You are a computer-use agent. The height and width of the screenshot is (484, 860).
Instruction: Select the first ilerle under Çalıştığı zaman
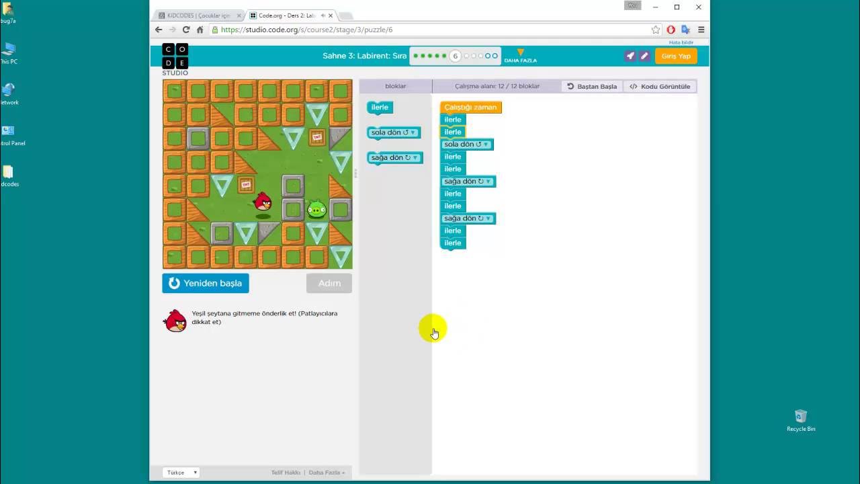click(x=453, y=120)
